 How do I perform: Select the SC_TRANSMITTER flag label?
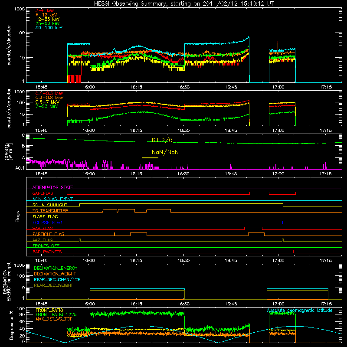[x=50, y=211]
